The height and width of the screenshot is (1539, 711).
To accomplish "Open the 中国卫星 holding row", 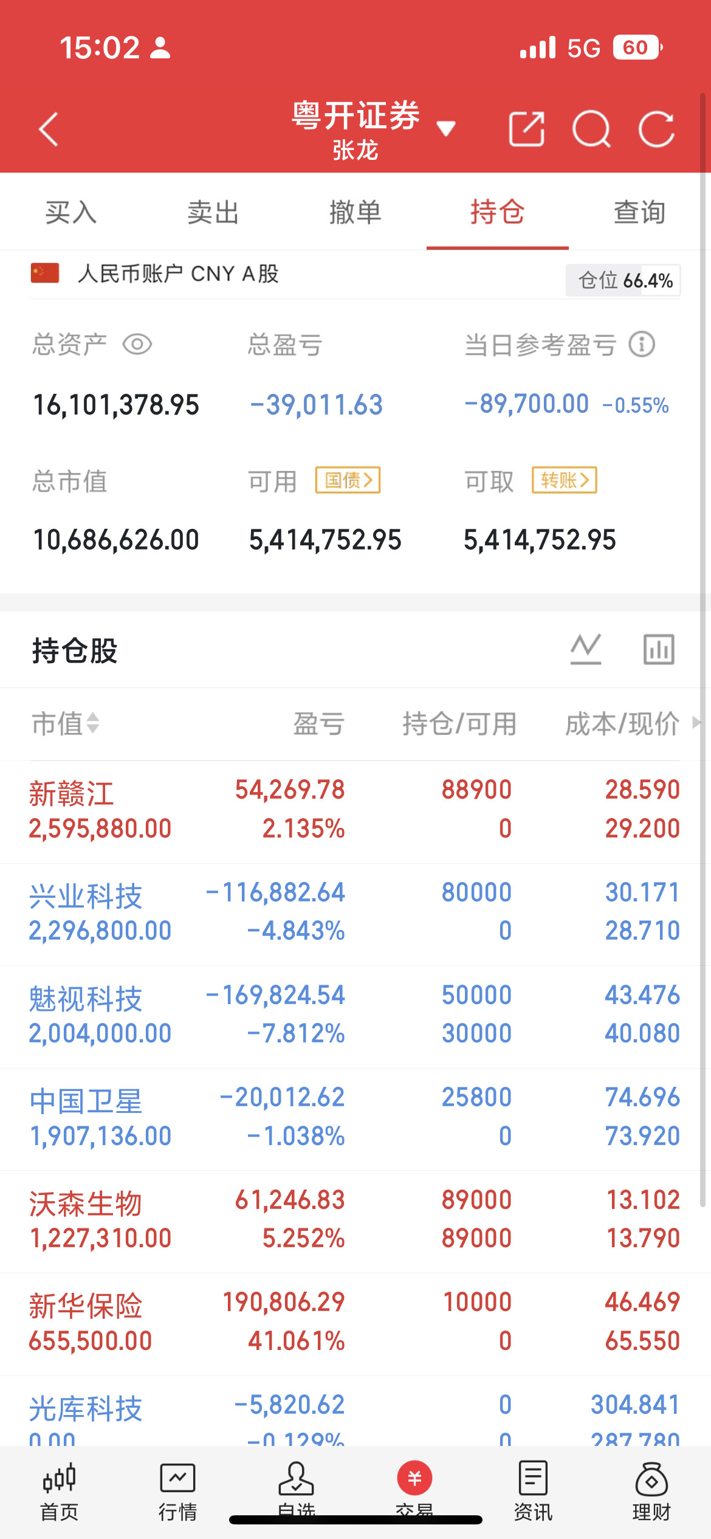I will [x=355, y=1119].
